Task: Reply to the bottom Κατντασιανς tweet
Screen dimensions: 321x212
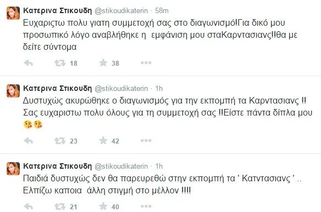Action: click(x=29, y=207)
